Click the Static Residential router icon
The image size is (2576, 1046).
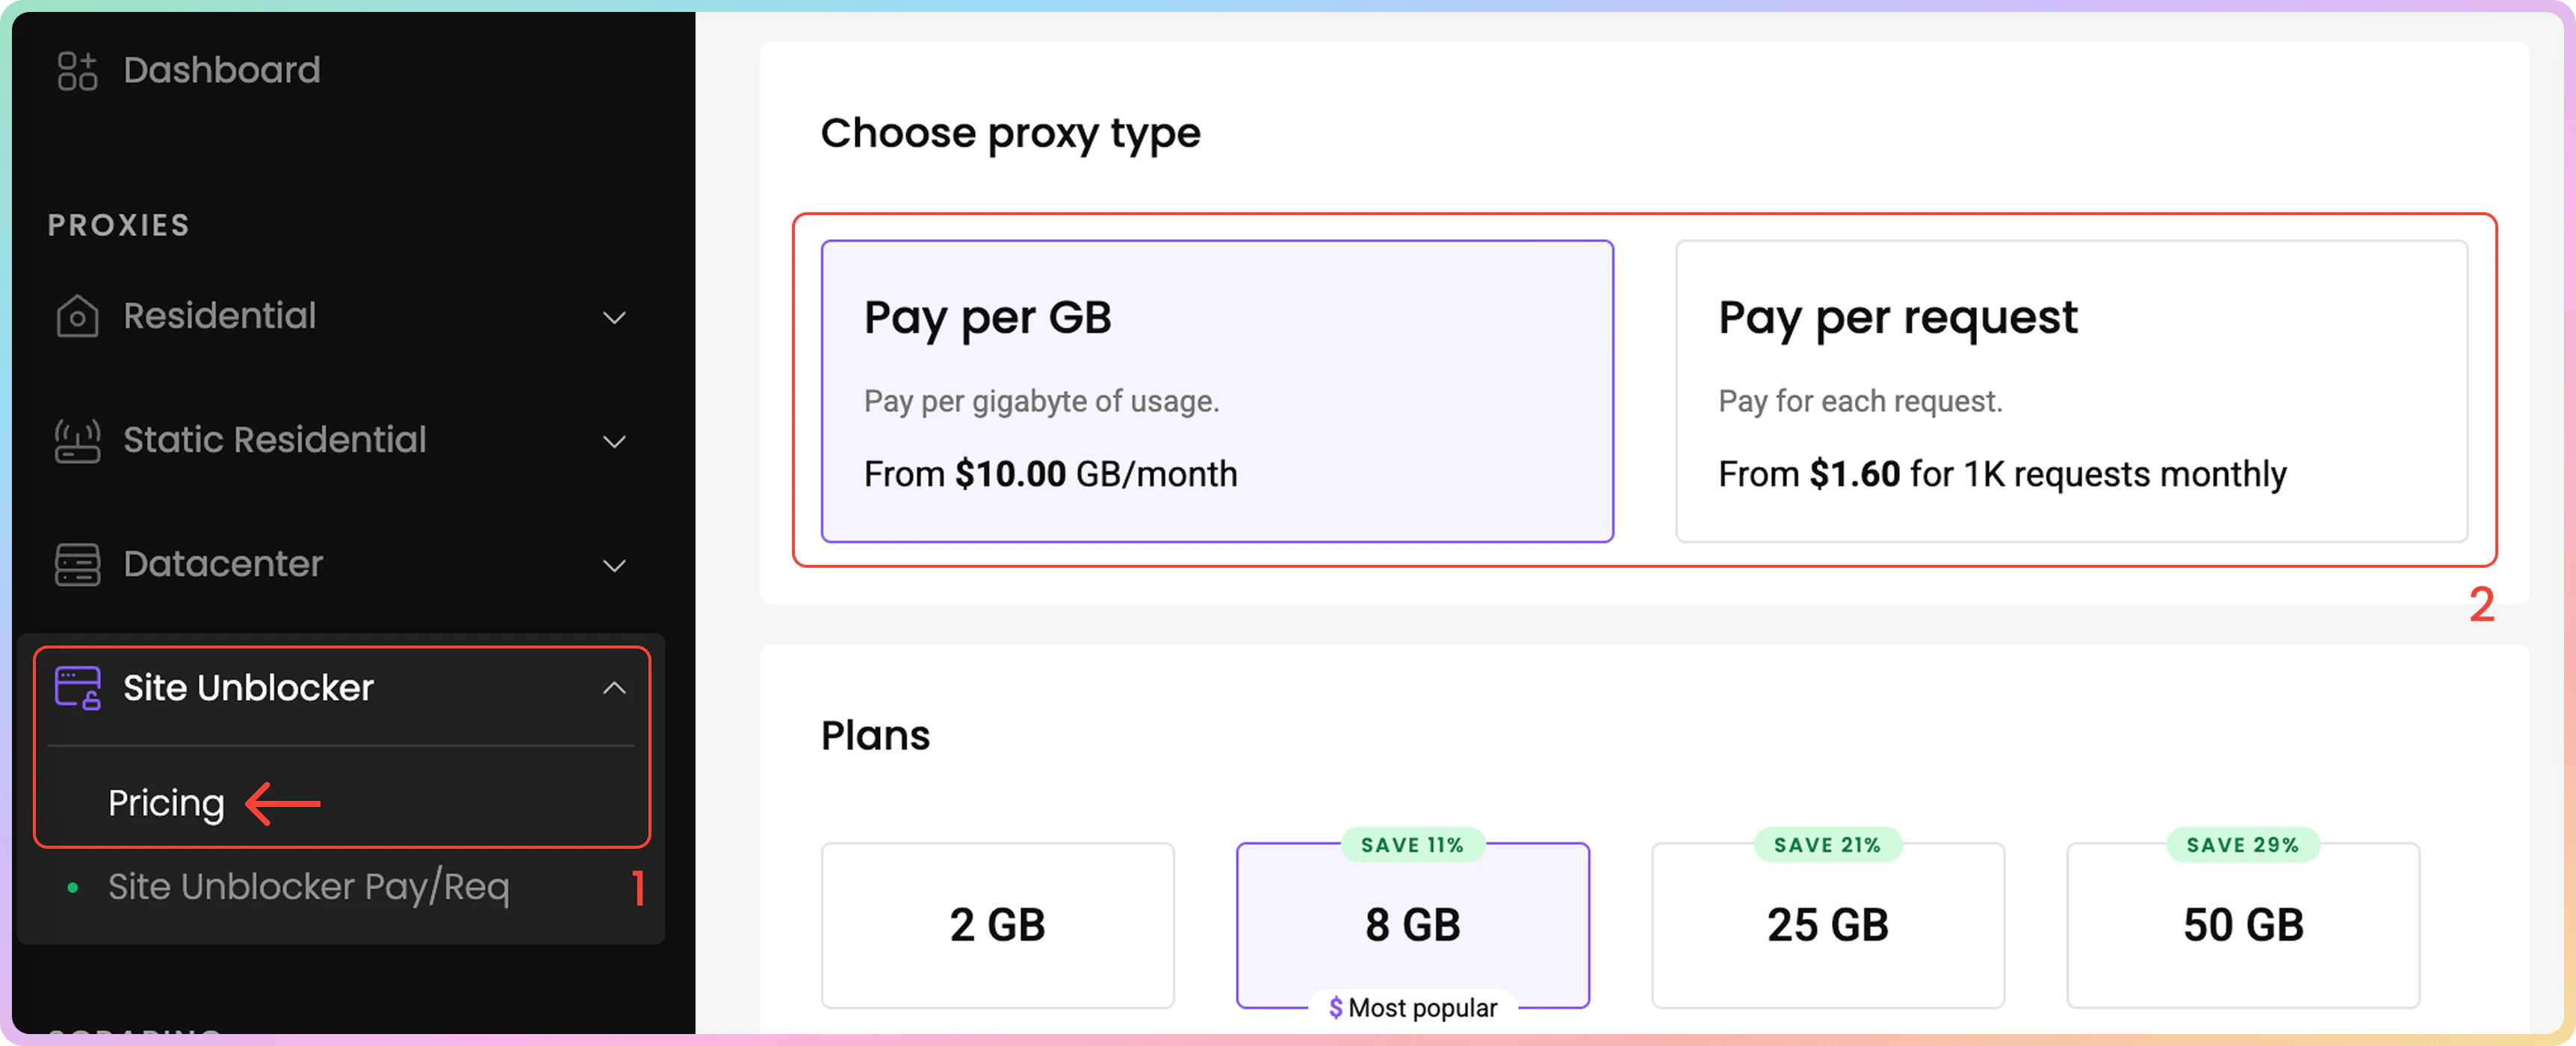click(x=77, y=441)
